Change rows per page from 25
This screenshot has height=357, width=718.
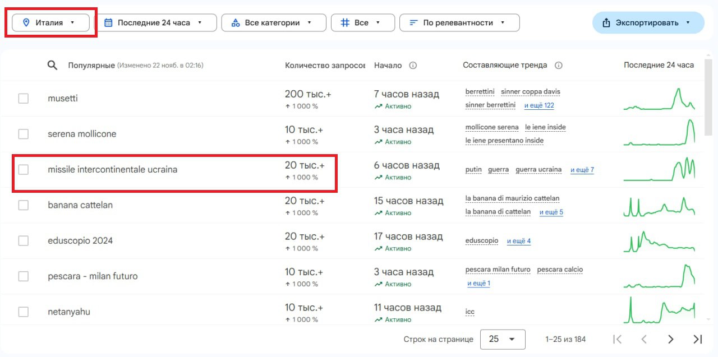(502, 339)
